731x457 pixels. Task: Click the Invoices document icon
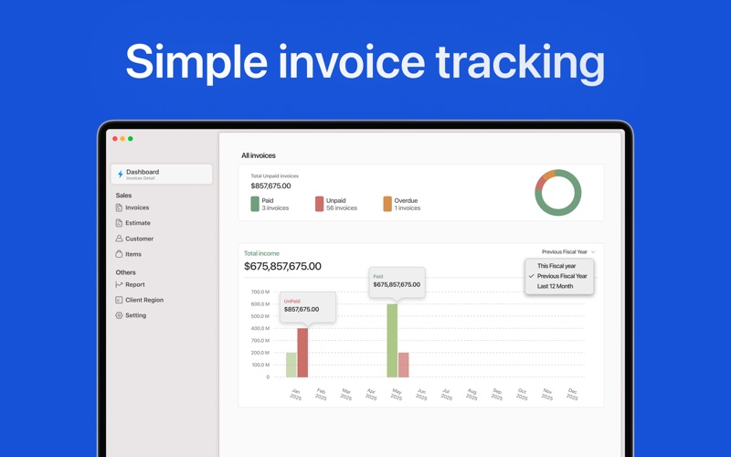[119, 207]
